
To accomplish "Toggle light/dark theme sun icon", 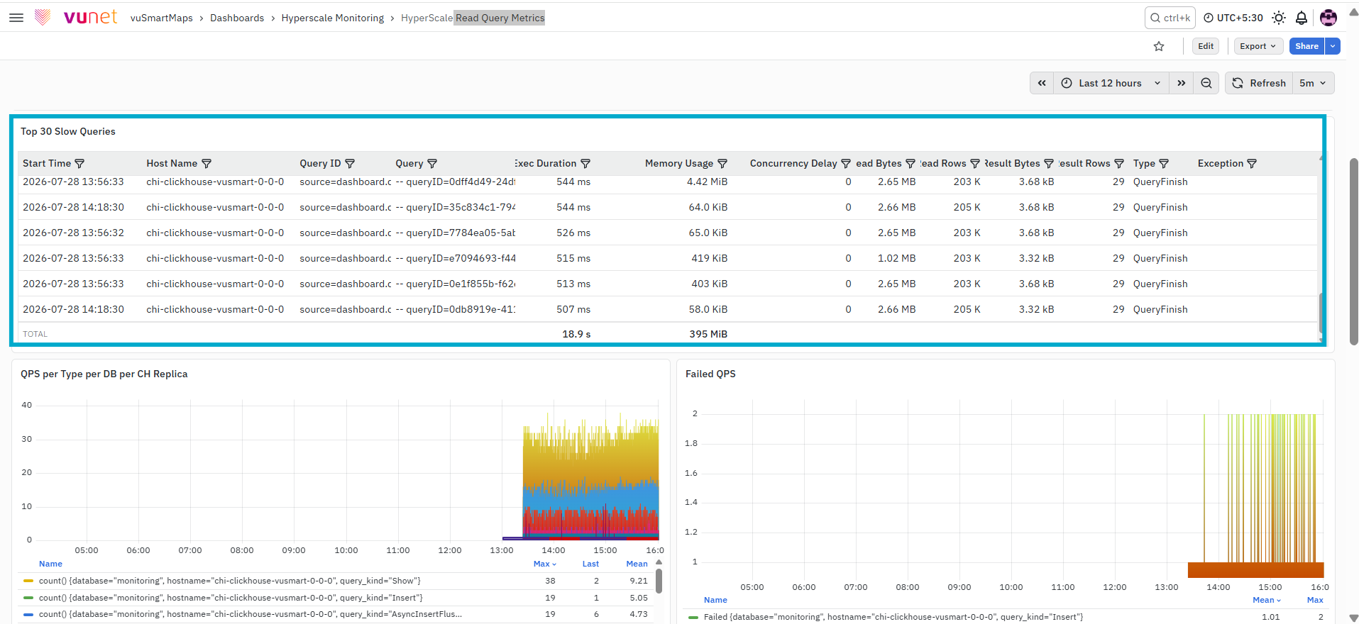I will (x=1279, y=18).
